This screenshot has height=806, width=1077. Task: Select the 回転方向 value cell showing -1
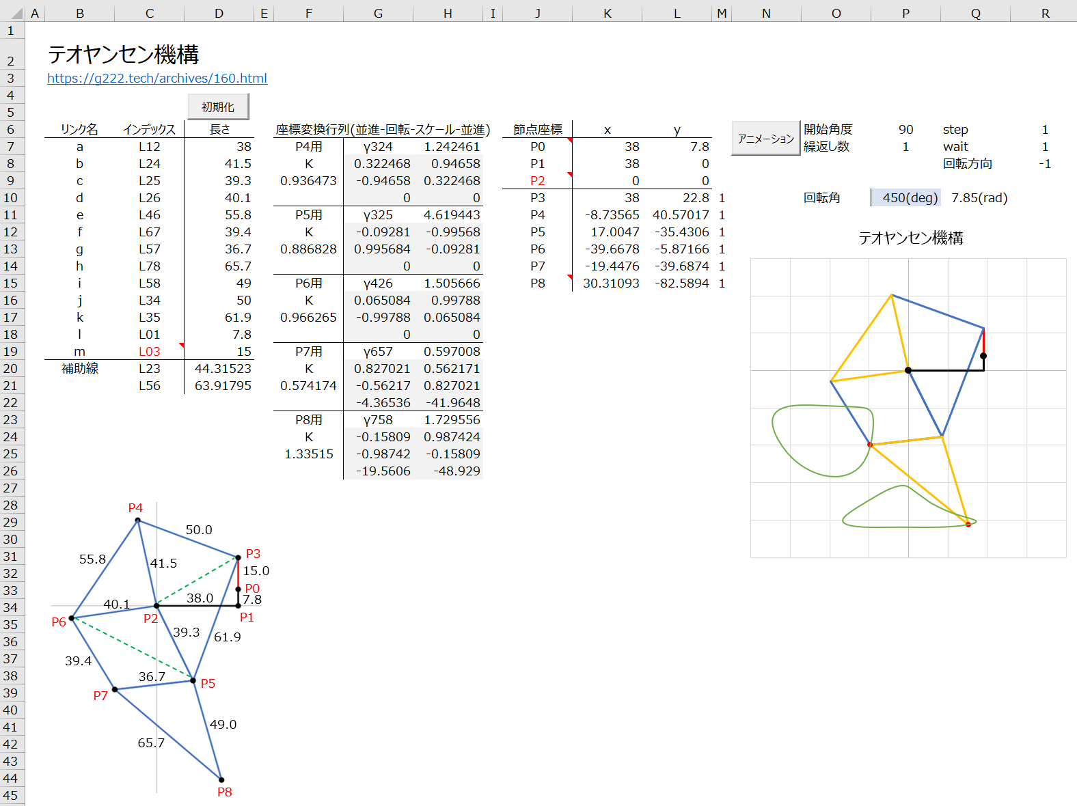(1044, 164)
